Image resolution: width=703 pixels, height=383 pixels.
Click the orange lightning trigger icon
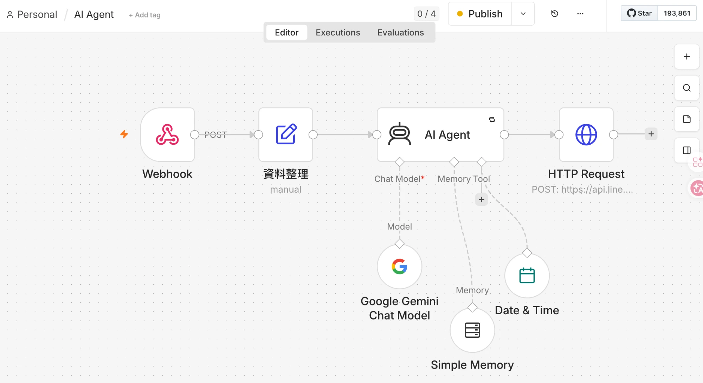point(124,134)
